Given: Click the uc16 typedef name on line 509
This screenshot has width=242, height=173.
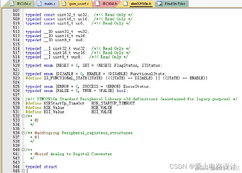Looking at the screenshot, I should 82,19.
